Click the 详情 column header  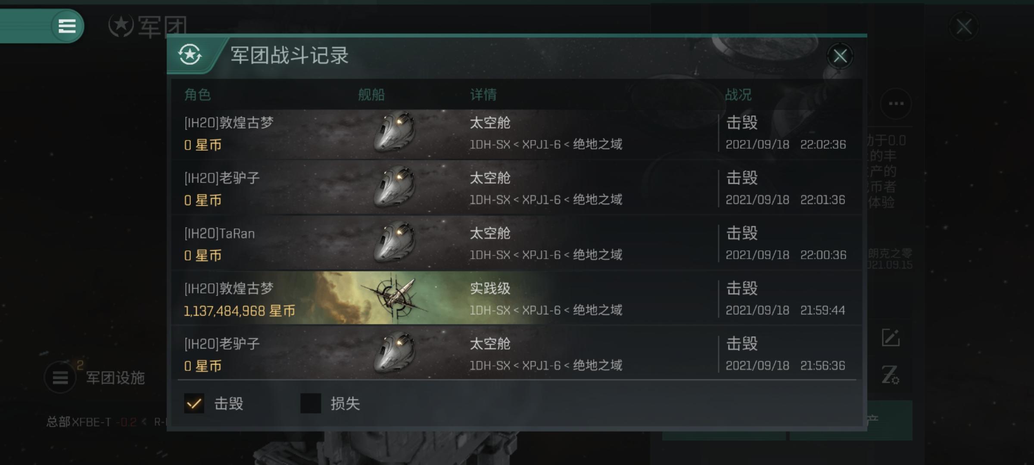(483, 94)
